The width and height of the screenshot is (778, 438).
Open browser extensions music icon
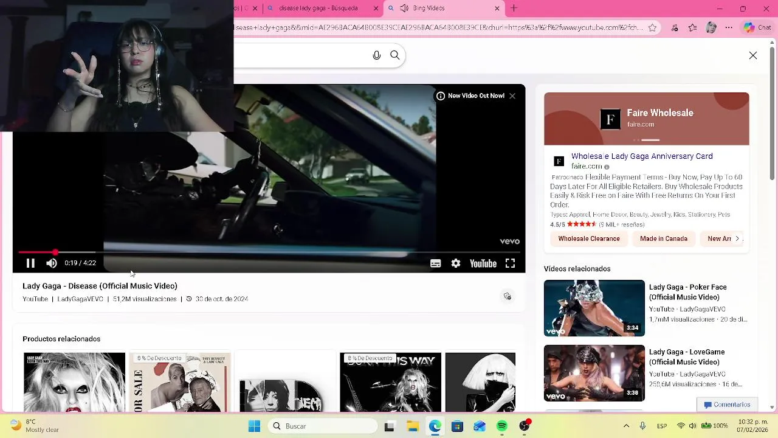tap(675, 27)
